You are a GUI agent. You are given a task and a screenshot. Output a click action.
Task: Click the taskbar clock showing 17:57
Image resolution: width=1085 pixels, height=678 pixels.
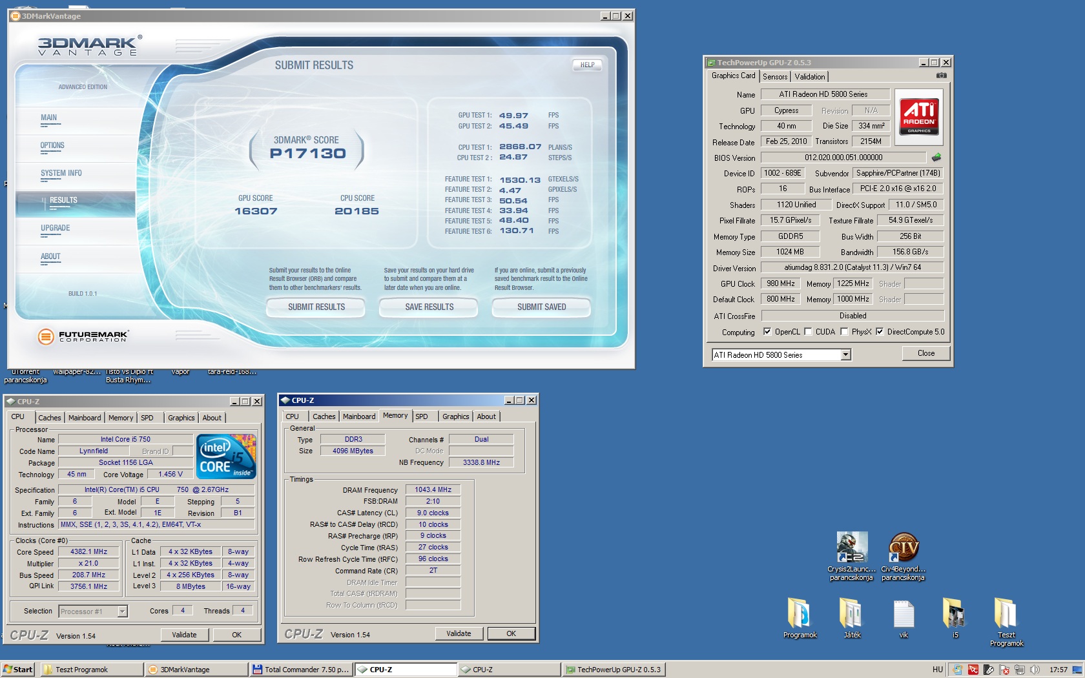pos(1058,670)
